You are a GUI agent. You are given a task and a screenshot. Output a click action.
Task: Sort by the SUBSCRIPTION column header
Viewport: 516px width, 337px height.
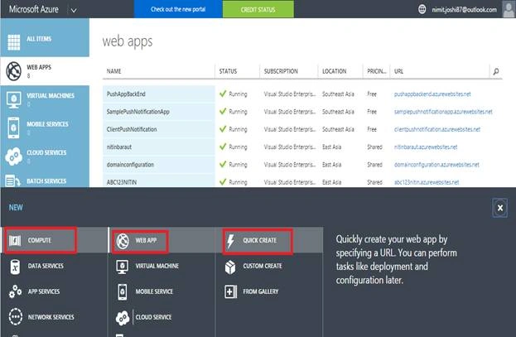click(x=281, y=71)
